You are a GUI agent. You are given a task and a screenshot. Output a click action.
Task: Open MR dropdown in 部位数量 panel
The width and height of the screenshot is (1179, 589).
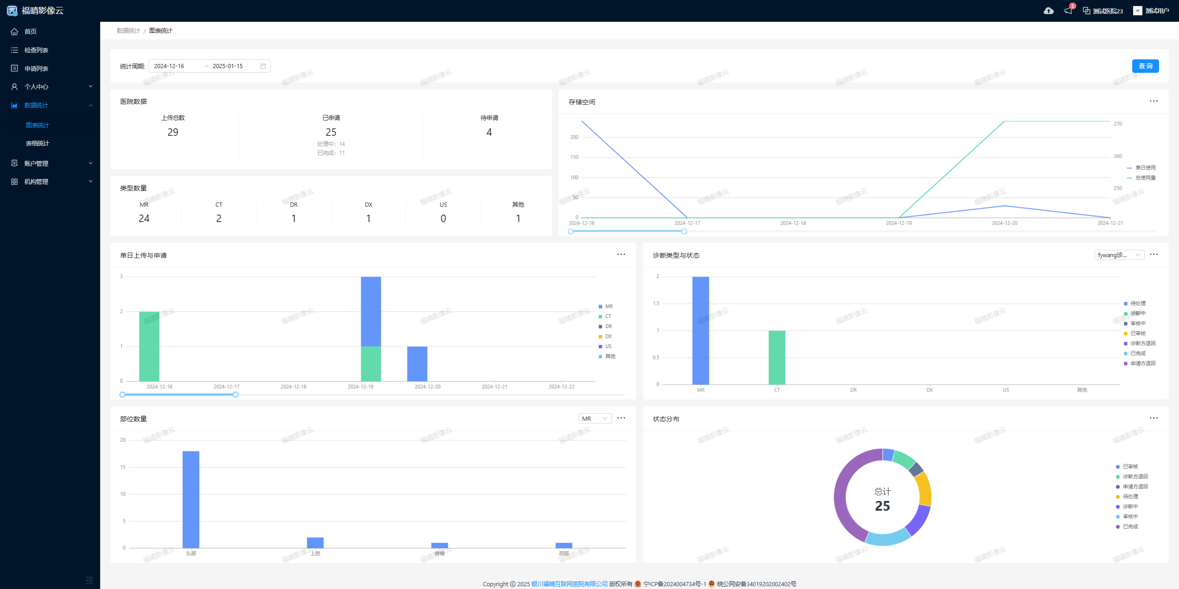click(594, 418)
